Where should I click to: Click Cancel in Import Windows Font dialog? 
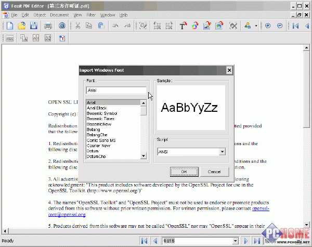click(x=214, y=172)
